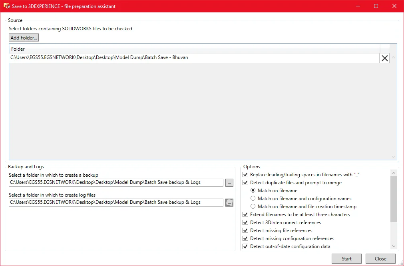Click the Options scrollbar up arrow
The height and width of the screenshot is (266, 404).
394,172
